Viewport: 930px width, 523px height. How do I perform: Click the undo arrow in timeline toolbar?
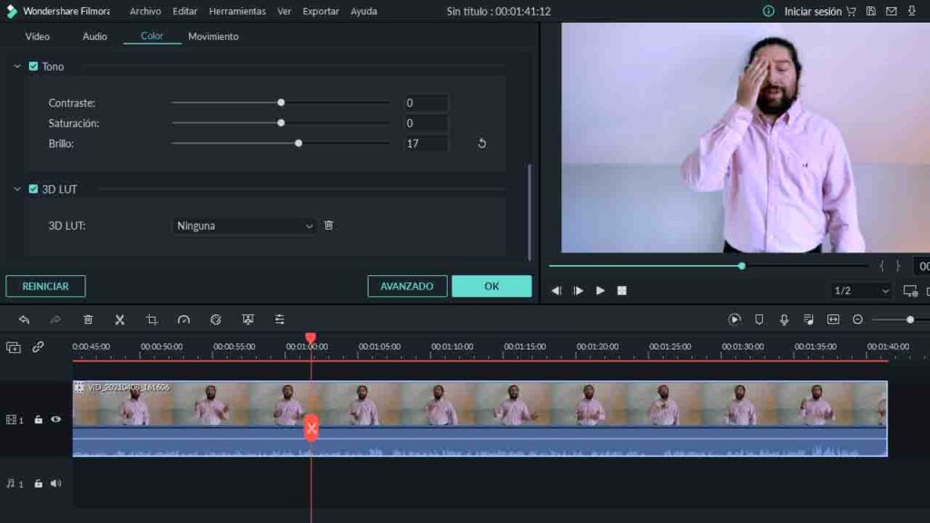[x=25, y=320]
